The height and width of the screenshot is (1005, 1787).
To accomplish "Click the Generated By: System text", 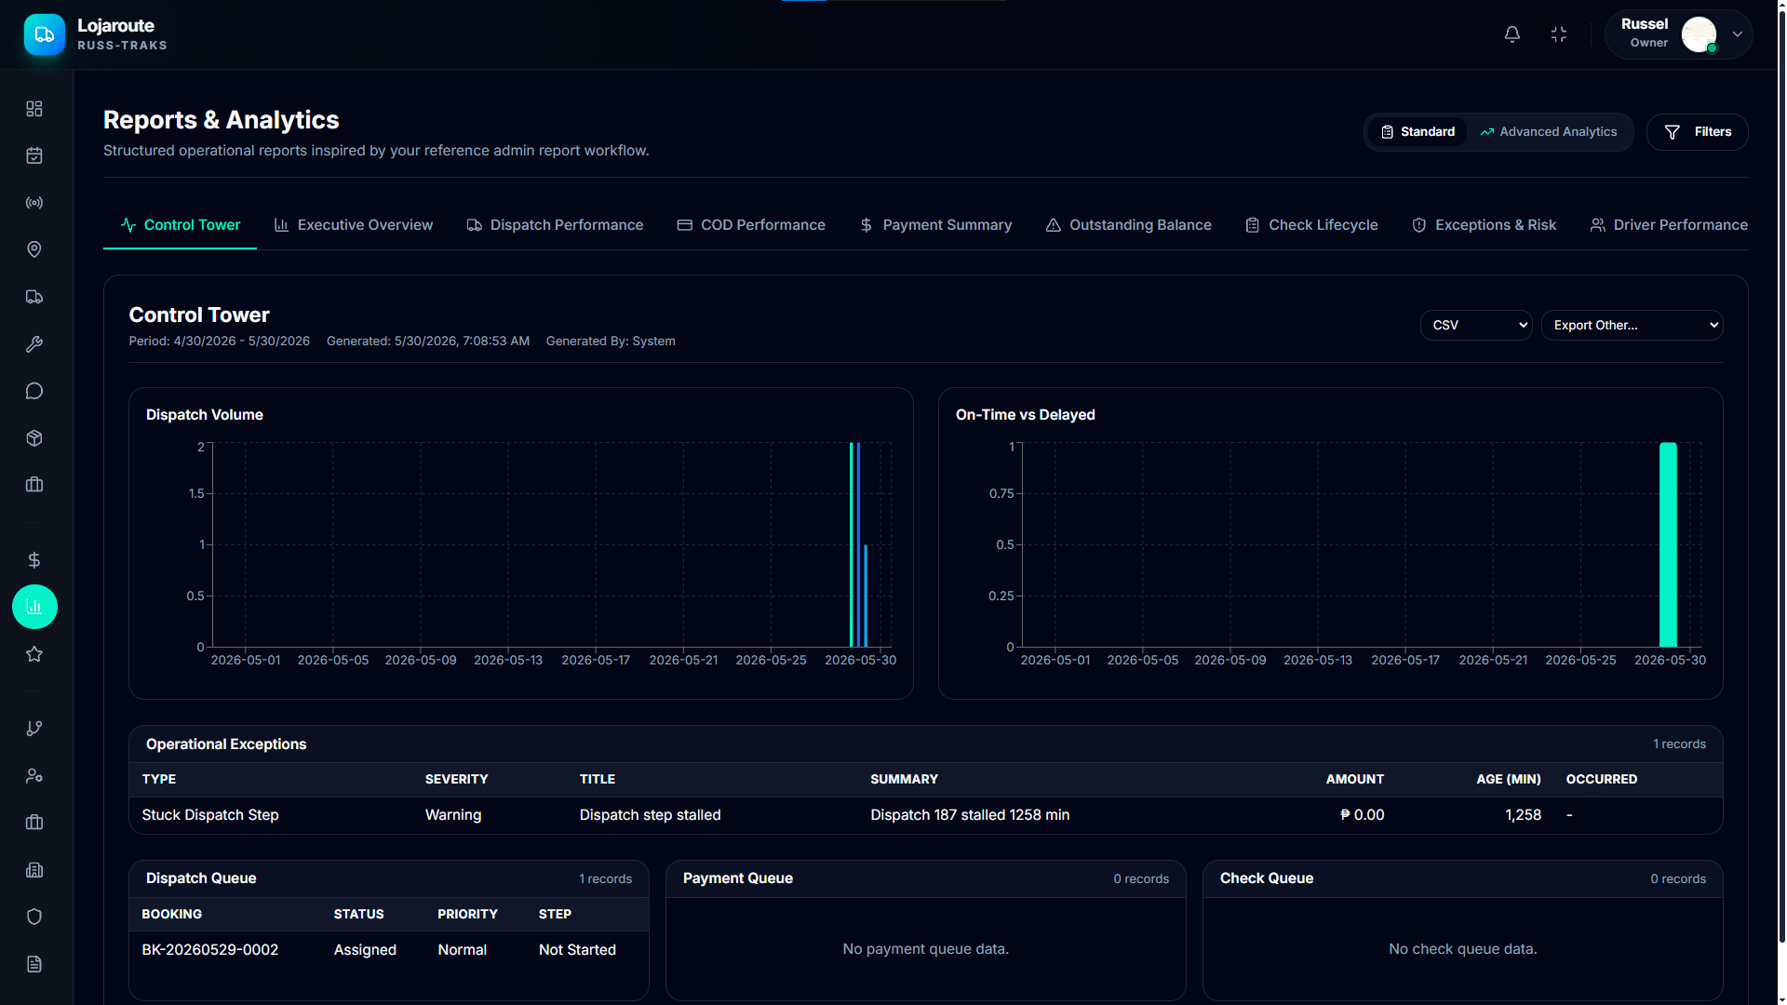I will point(611,342).
